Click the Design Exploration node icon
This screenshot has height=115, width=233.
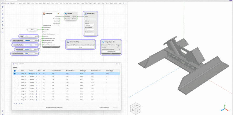pos(103,42)
